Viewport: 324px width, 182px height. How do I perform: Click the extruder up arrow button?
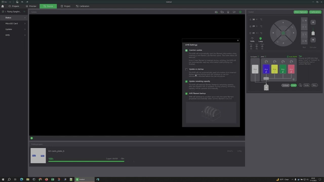[313, 22]
